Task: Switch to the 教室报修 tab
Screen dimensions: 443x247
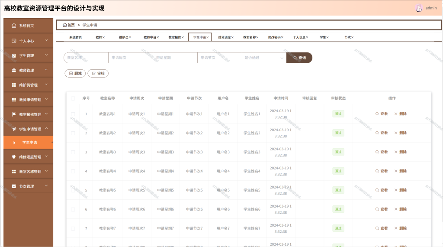Action: pos(175,37)
